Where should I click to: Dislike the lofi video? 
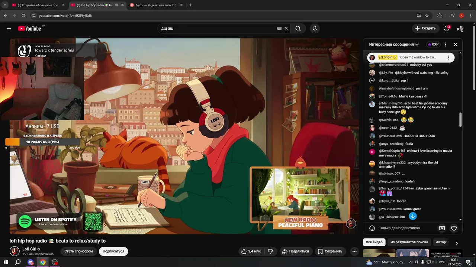(270, 251)
